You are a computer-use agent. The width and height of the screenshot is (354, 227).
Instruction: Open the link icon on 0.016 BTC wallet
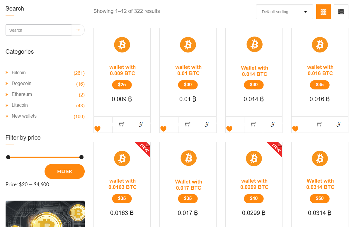point(338,124)
